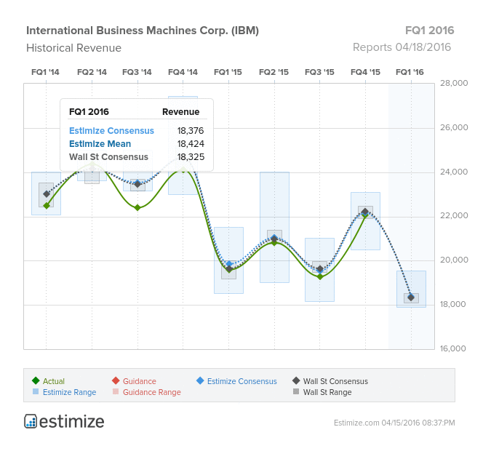Click the Reports 04/18/2016 date text
Viewport: 491px width, 451px height.
pyautogui.click(x=402, y=47)
